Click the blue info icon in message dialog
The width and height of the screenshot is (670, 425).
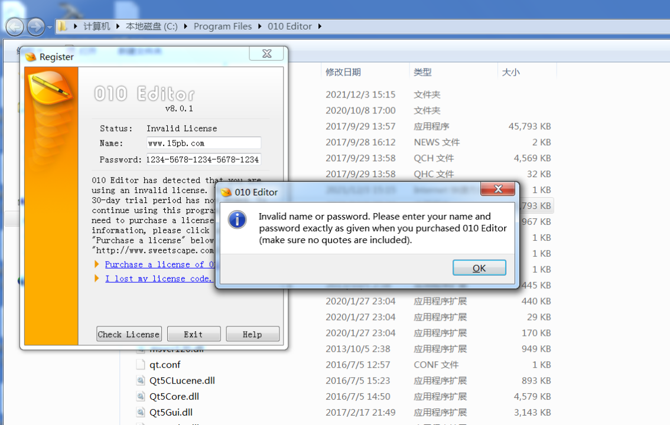237,220
